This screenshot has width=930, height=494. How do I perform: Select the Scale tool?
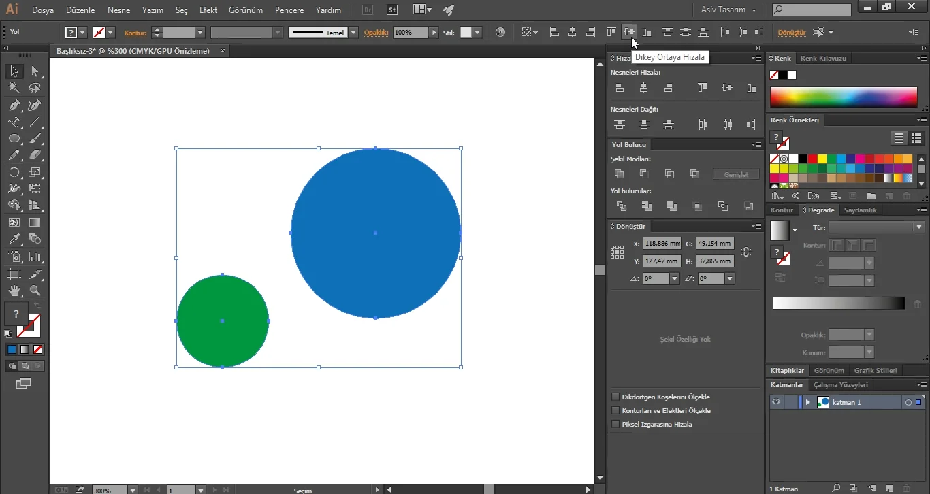(35, 173)
